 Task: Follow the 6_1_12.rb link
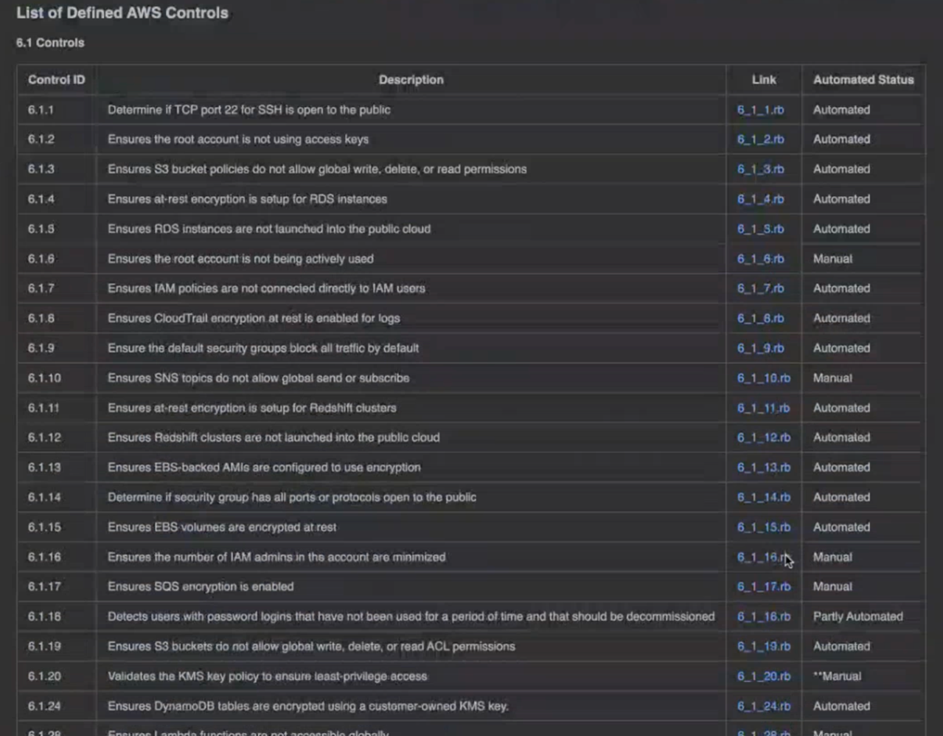763,437
